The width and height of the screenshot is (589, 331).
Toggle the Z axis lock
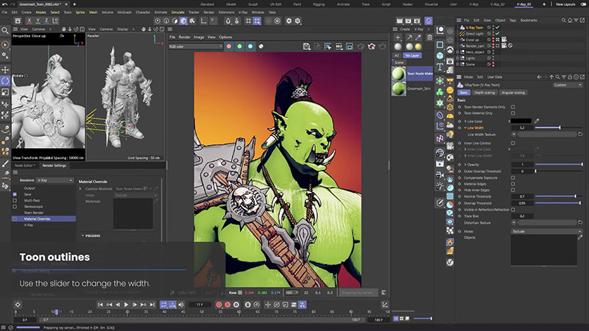[46, 21]
